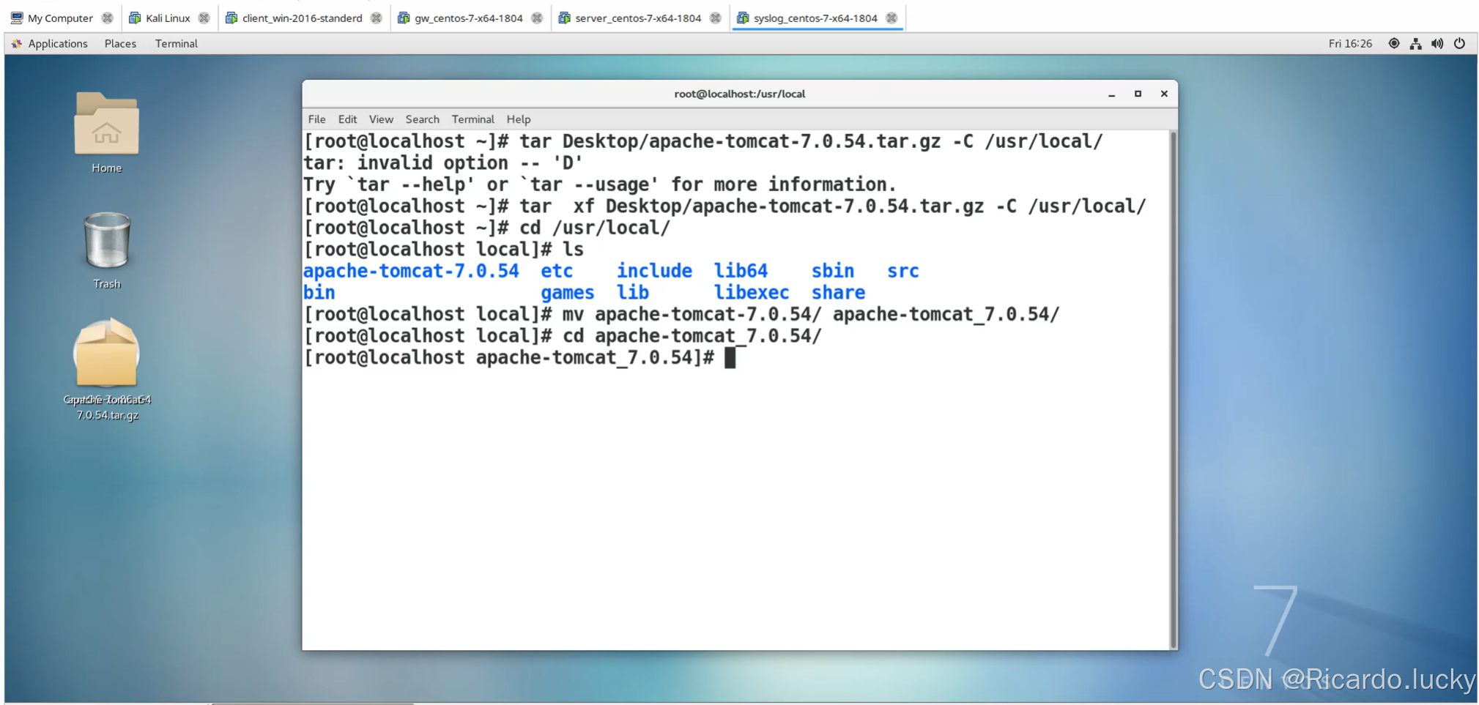The image size is (1479, 705).
Task: Open the terminal Help menu
Action: point(518,119)
